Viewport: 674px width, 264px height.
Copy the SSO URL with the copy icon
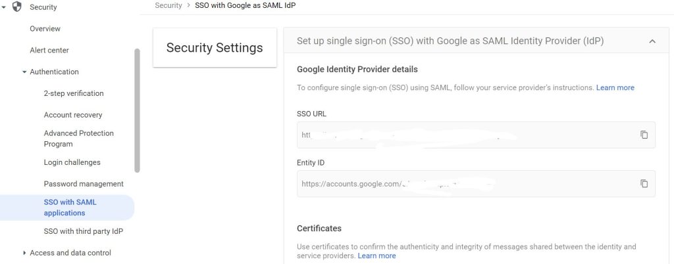point(644,135)
